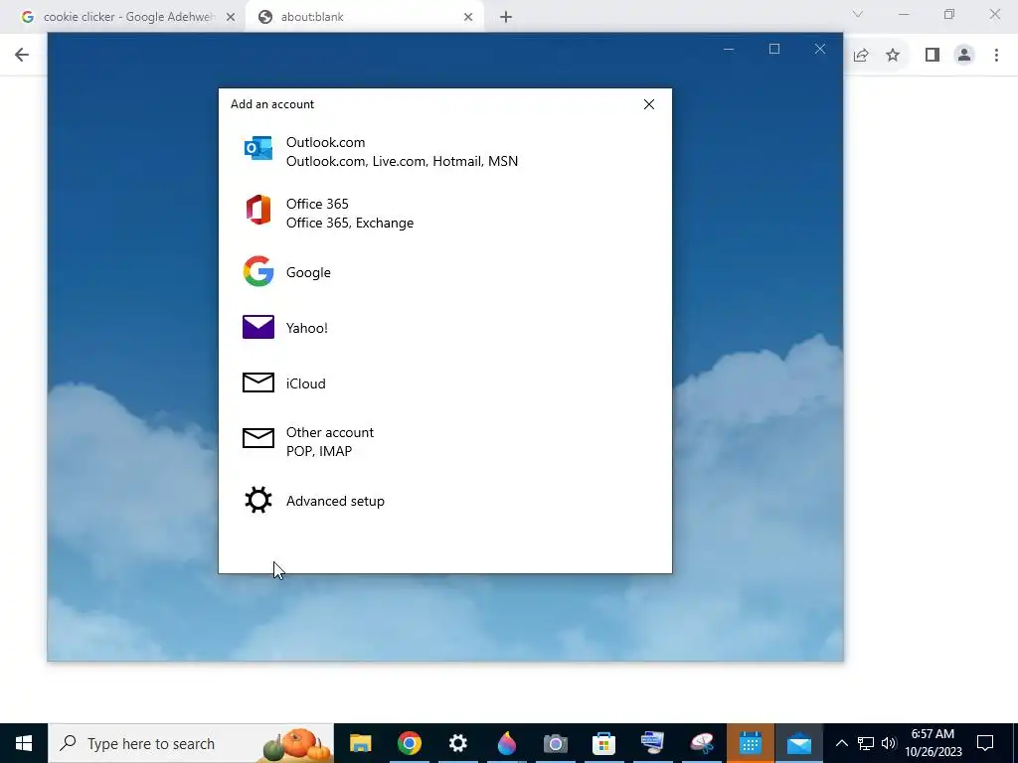
Task: Click the 'POP, IMAP' subtitle text
Action: coord(319,451)
